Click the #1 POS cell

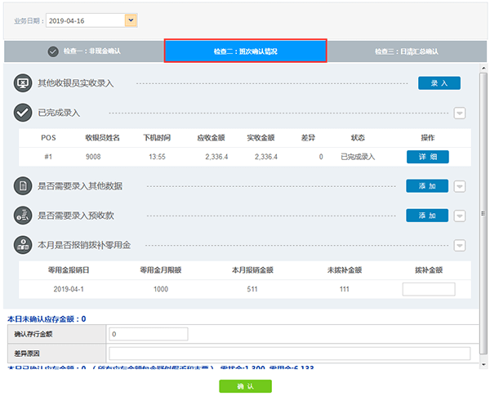[x=48, y=157]
